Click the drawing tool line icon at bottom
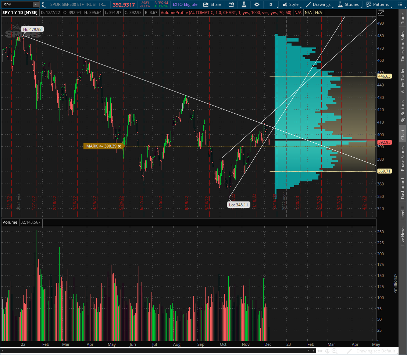 [x=349, y=351]
